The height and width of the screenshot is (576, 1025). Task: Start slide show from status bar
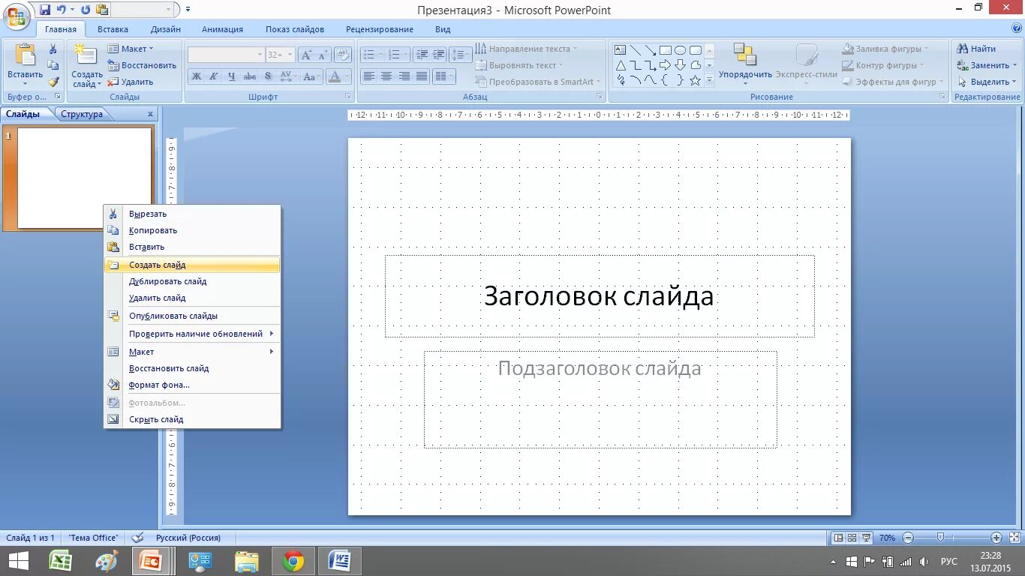point(867,538)
